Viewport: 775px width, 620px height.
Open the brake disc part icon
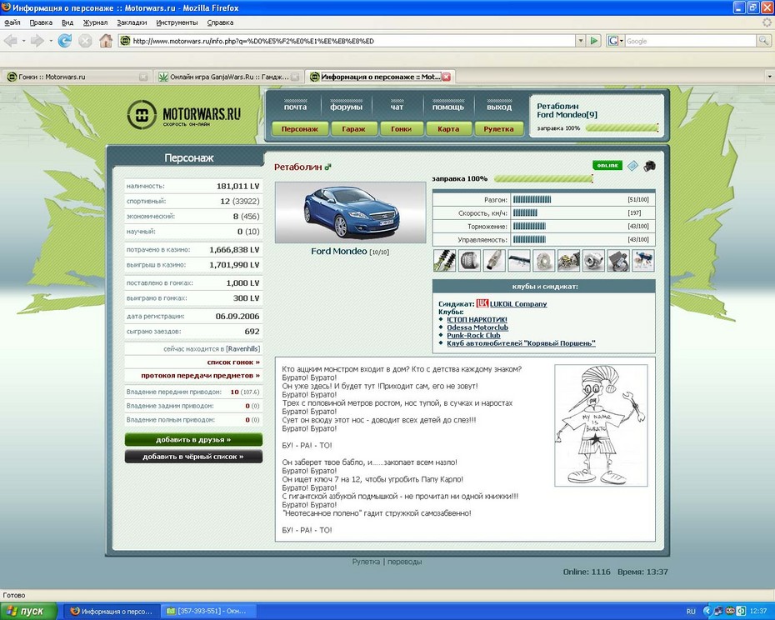pyautogui.click(x=543, y=261)
